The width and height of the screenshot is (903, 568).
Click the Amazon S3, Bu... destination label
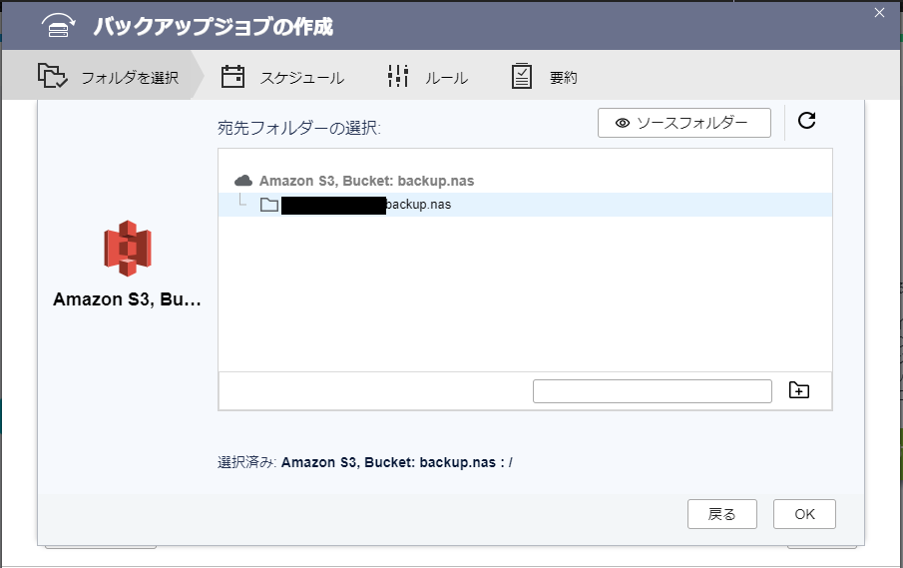[127, 299]
